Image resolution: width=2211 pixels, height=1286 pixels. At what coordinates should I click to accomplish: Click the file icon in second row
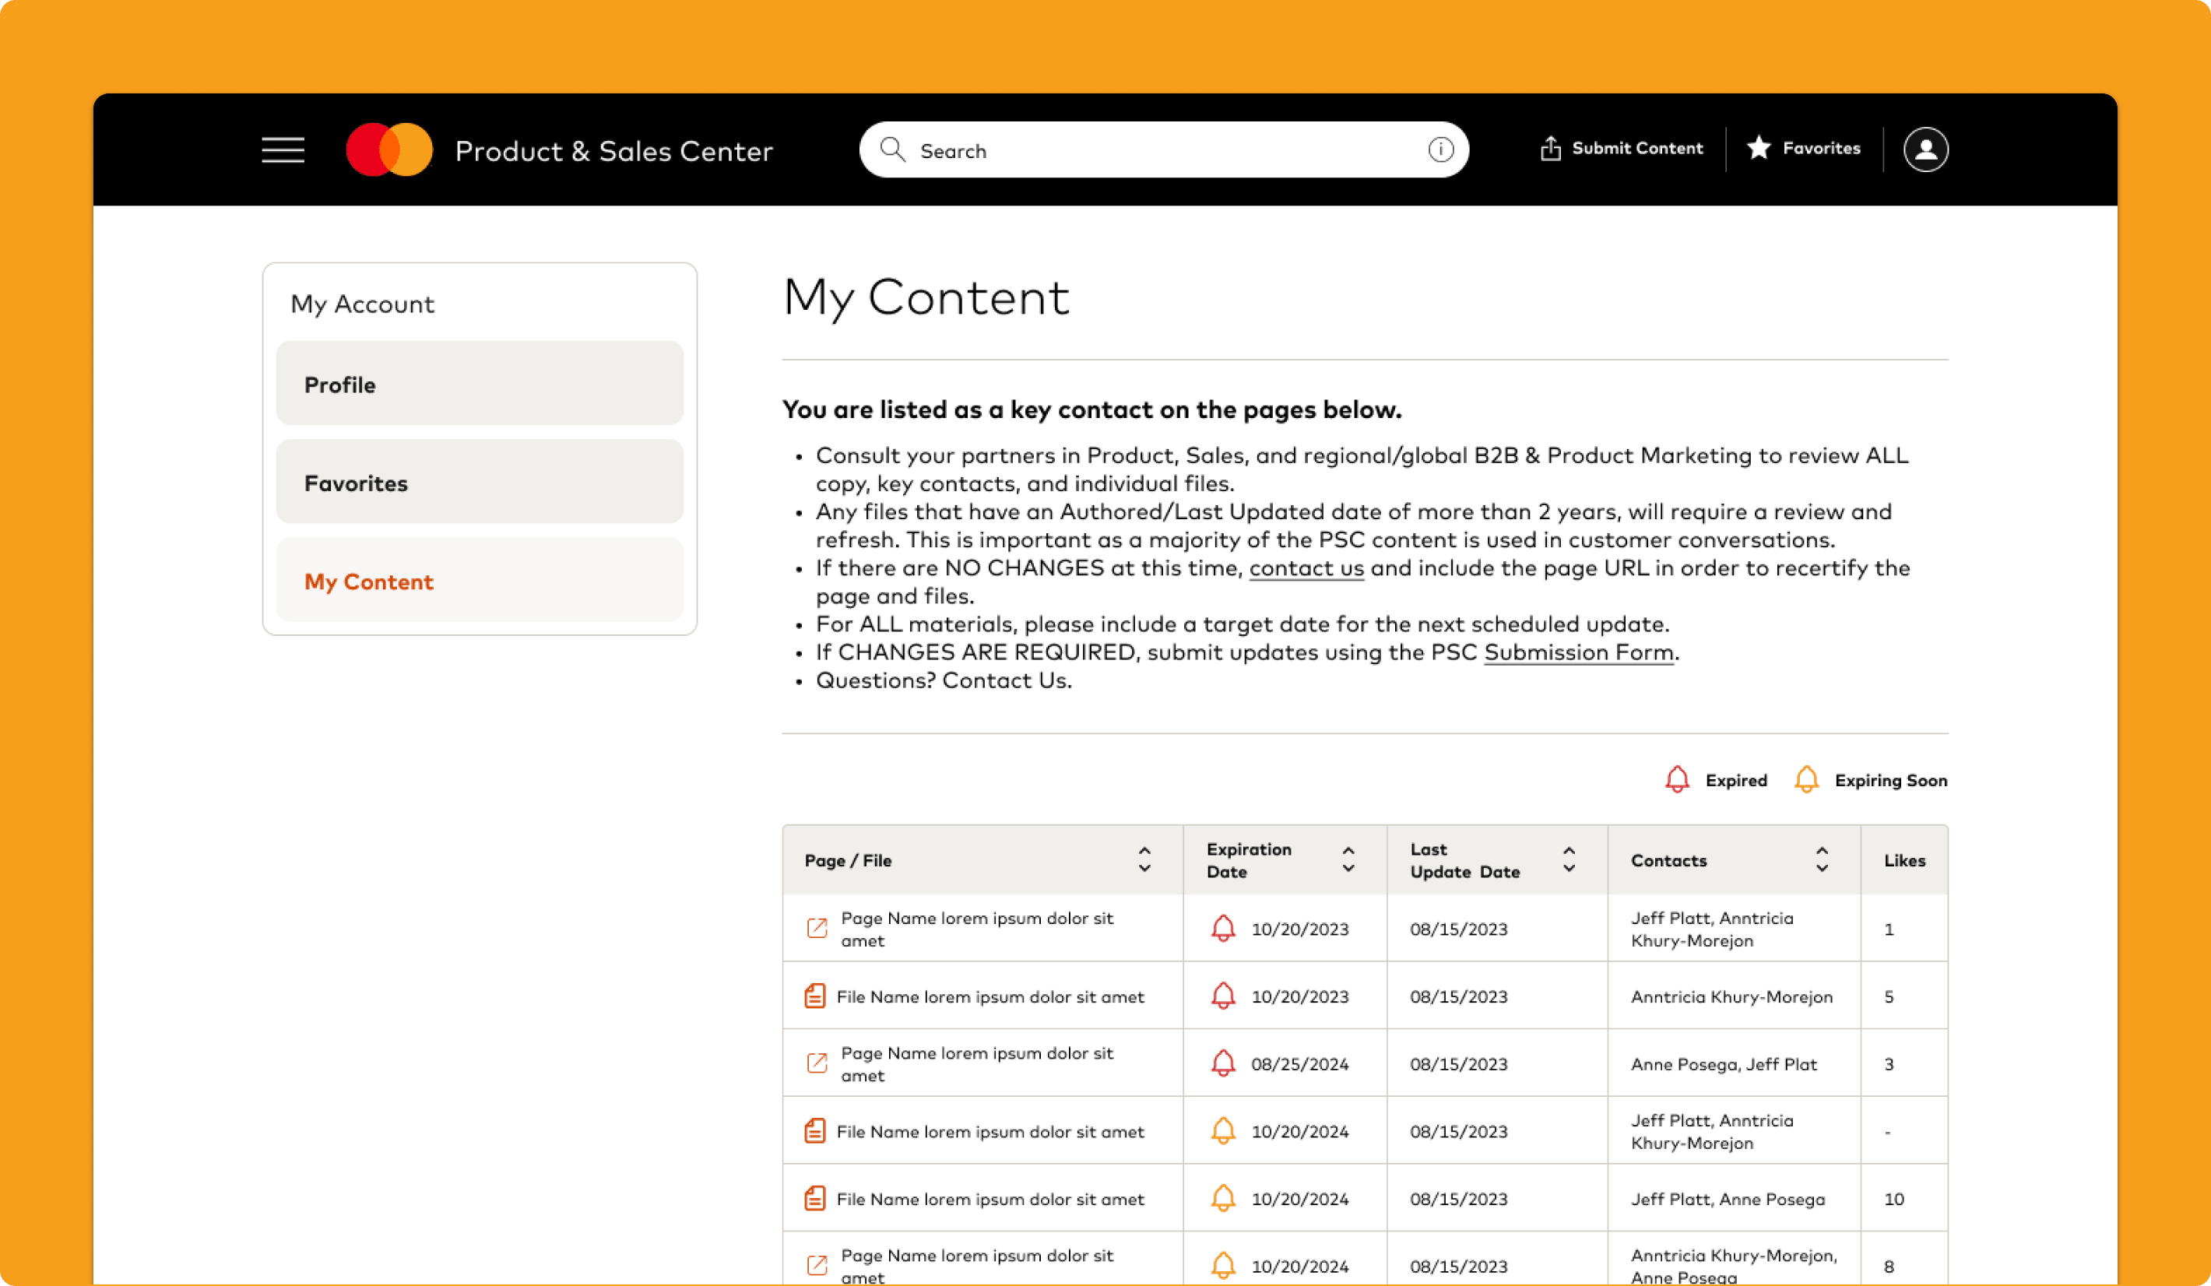pyautogui.click(x=814, y=996)
